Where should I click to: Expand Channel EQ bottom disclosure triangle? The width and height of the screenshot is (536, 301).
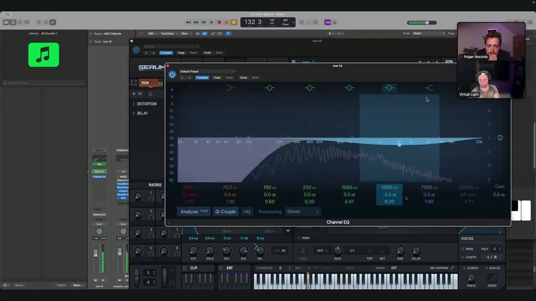(x=169, y=222)
